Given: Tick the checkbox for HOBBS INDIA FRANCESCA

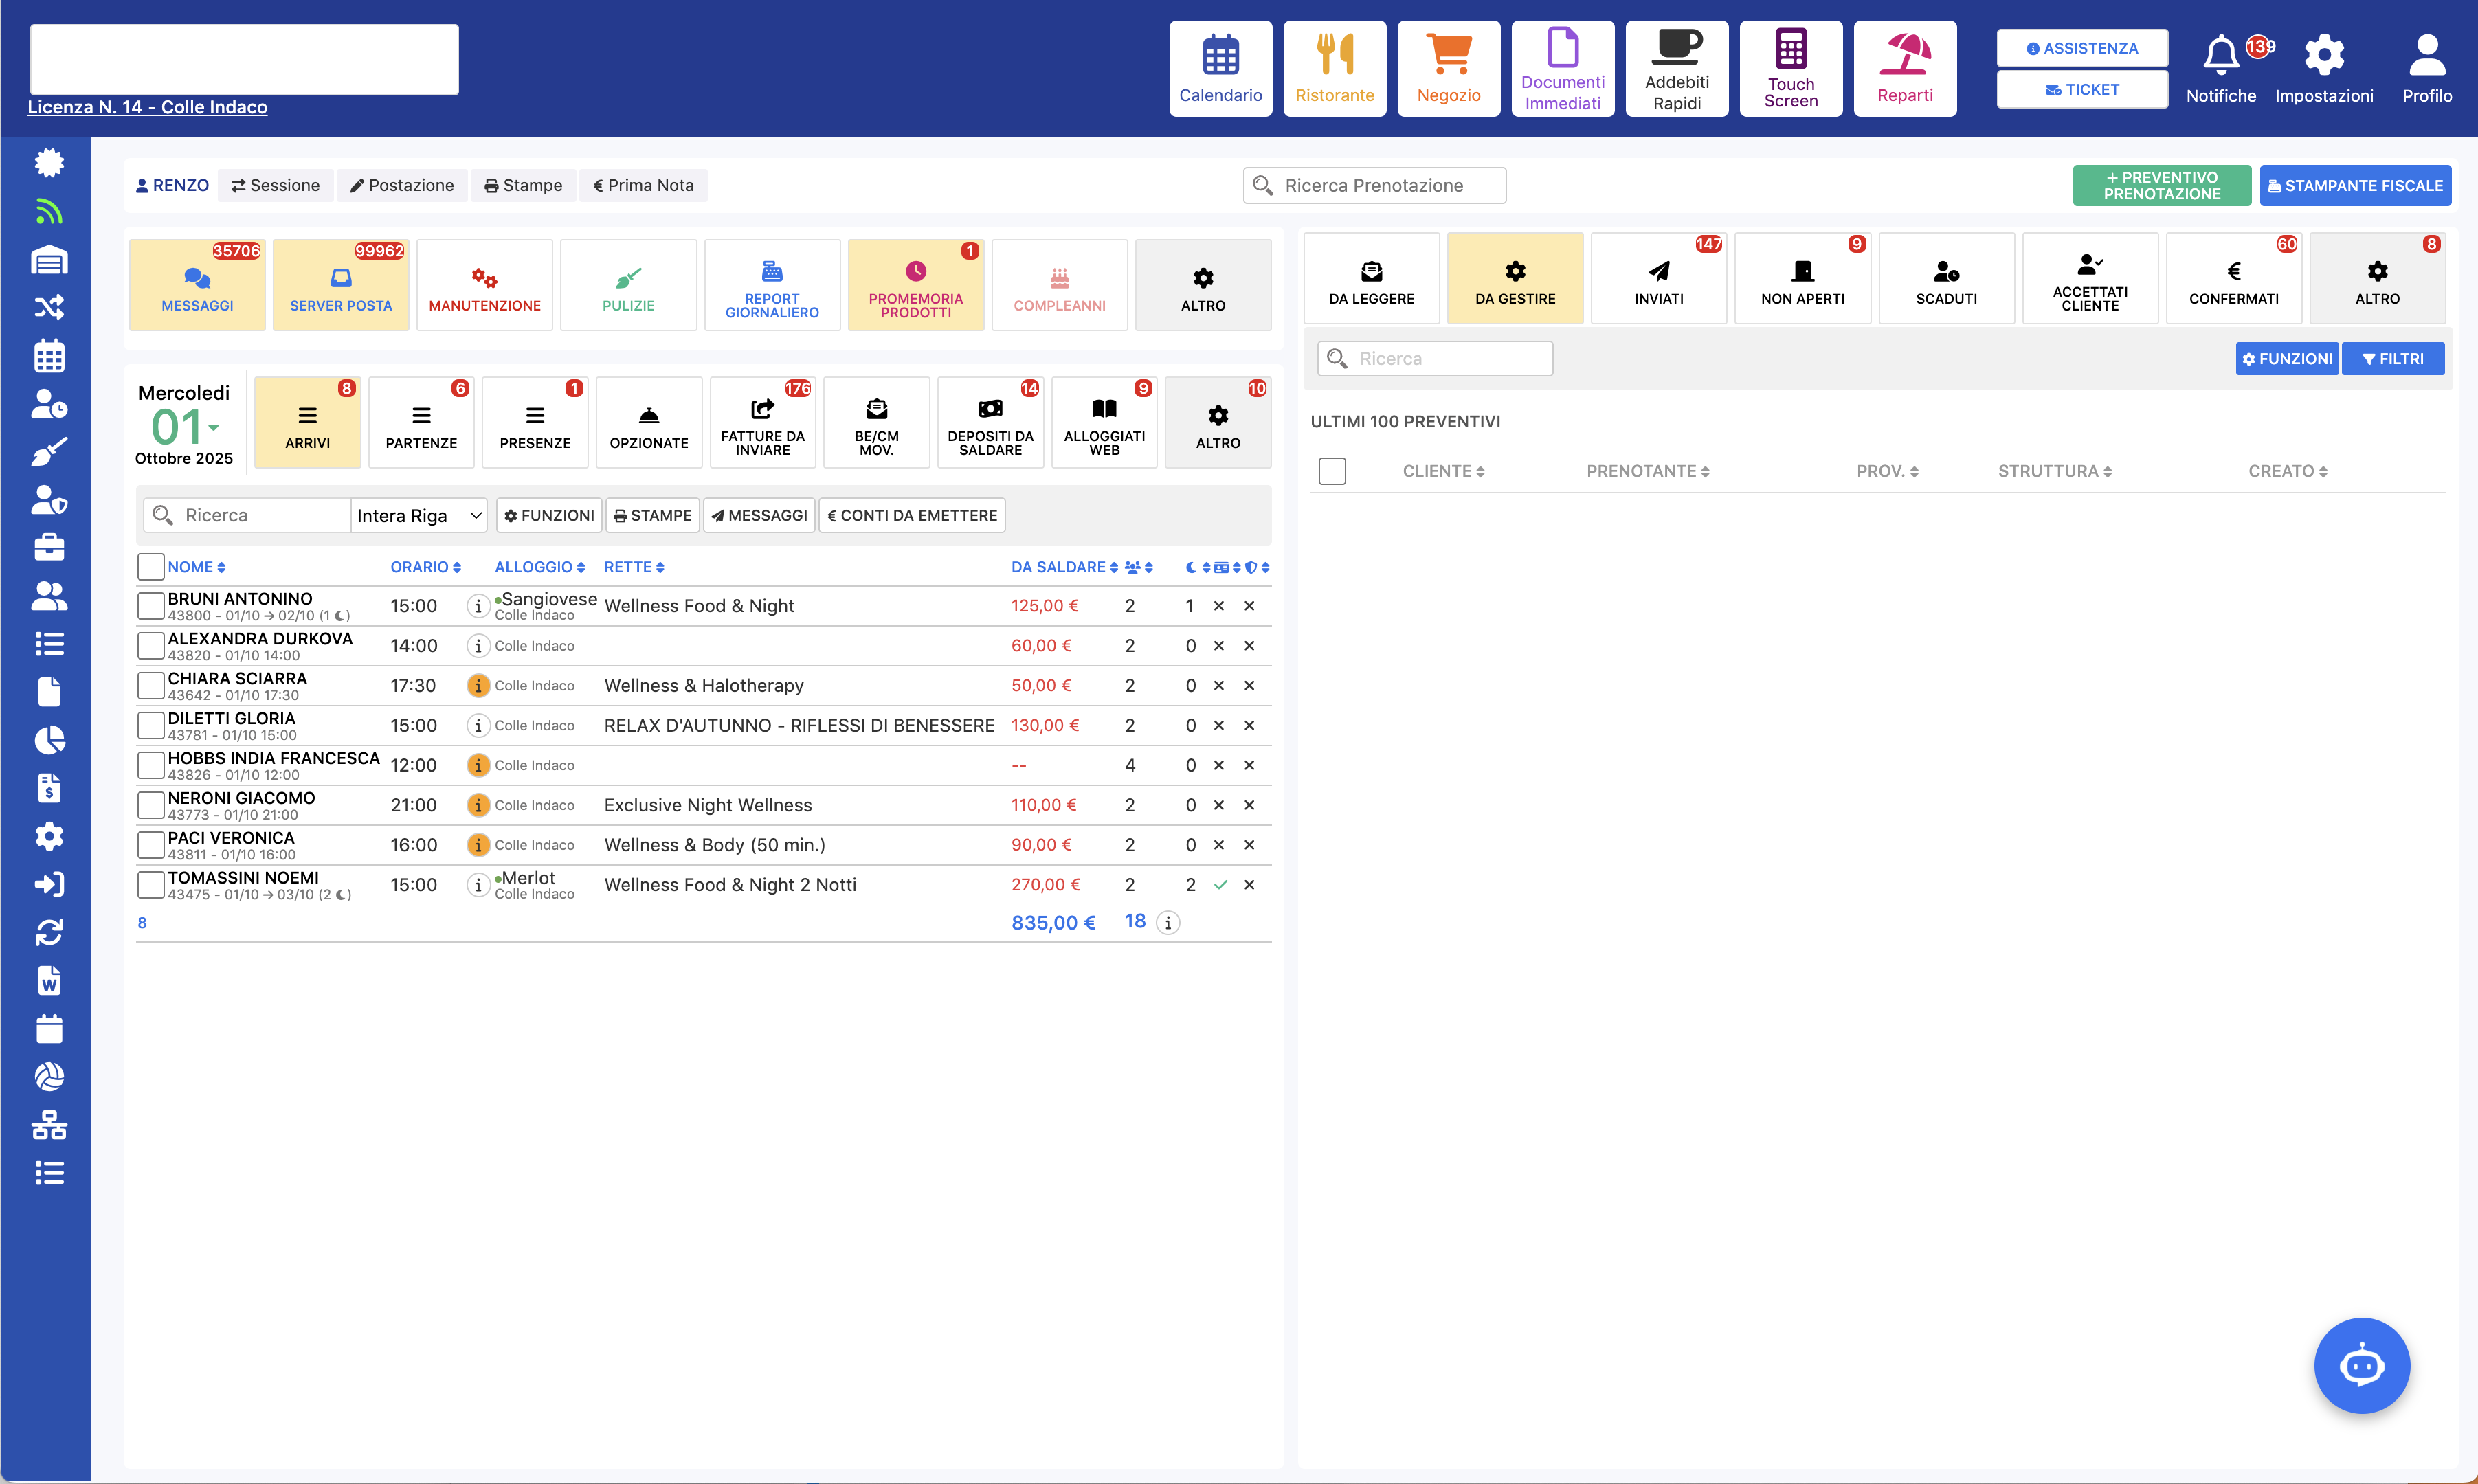Looking at the screenshot, I should [150, 765].
